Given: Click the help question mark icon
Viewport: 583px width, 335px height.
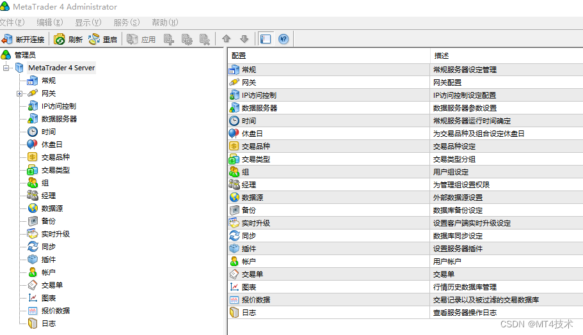Looking at the screenshot, I should pyautogui.click(x=284, y=38).
